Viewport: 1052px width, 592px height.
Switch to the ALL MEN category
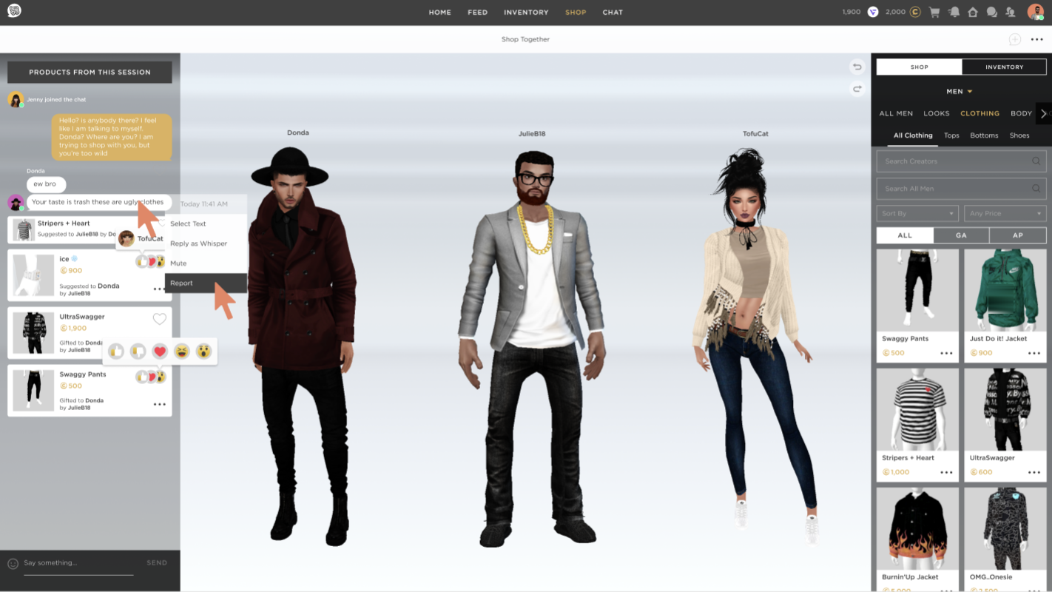(896, 113)
